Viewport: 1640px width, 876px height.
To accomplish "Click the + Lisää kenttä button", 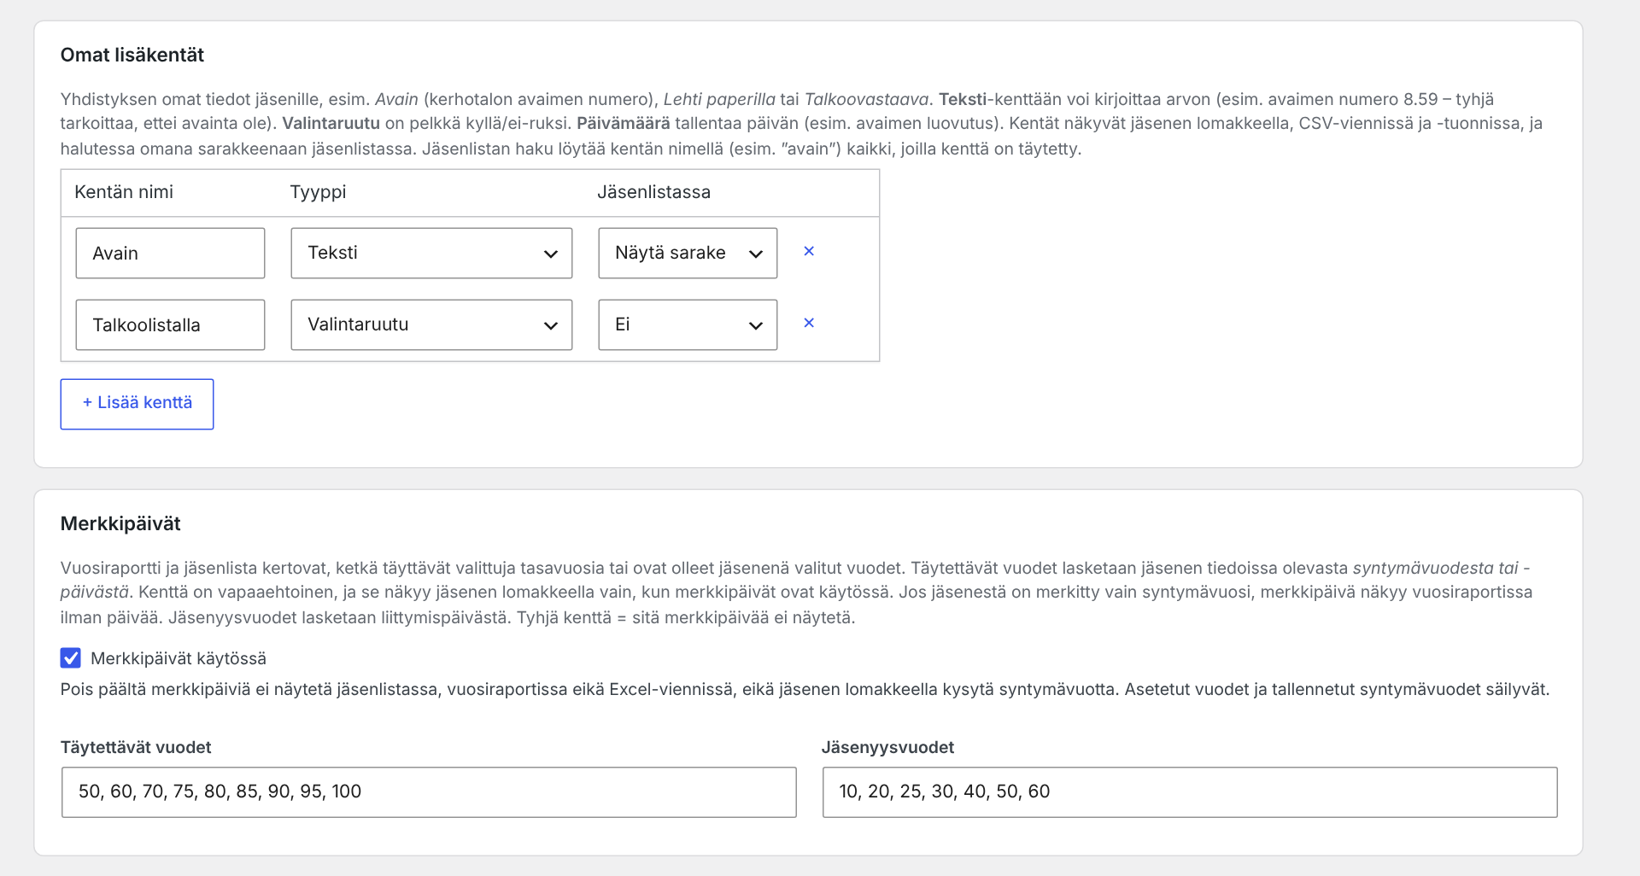I will click(137, 404).
